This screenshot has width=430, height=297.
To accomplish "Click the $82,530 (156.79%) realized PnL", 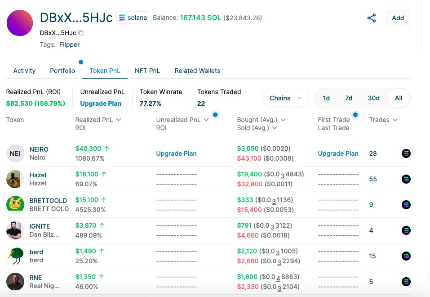I will point(35,103).
